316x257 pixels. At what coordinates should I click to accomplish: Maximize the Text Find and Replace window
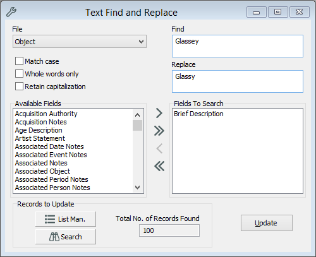(x=278, y=12)
